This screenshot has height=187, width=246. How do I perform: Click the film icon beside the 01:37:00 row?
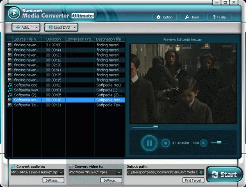click(9, 45)
